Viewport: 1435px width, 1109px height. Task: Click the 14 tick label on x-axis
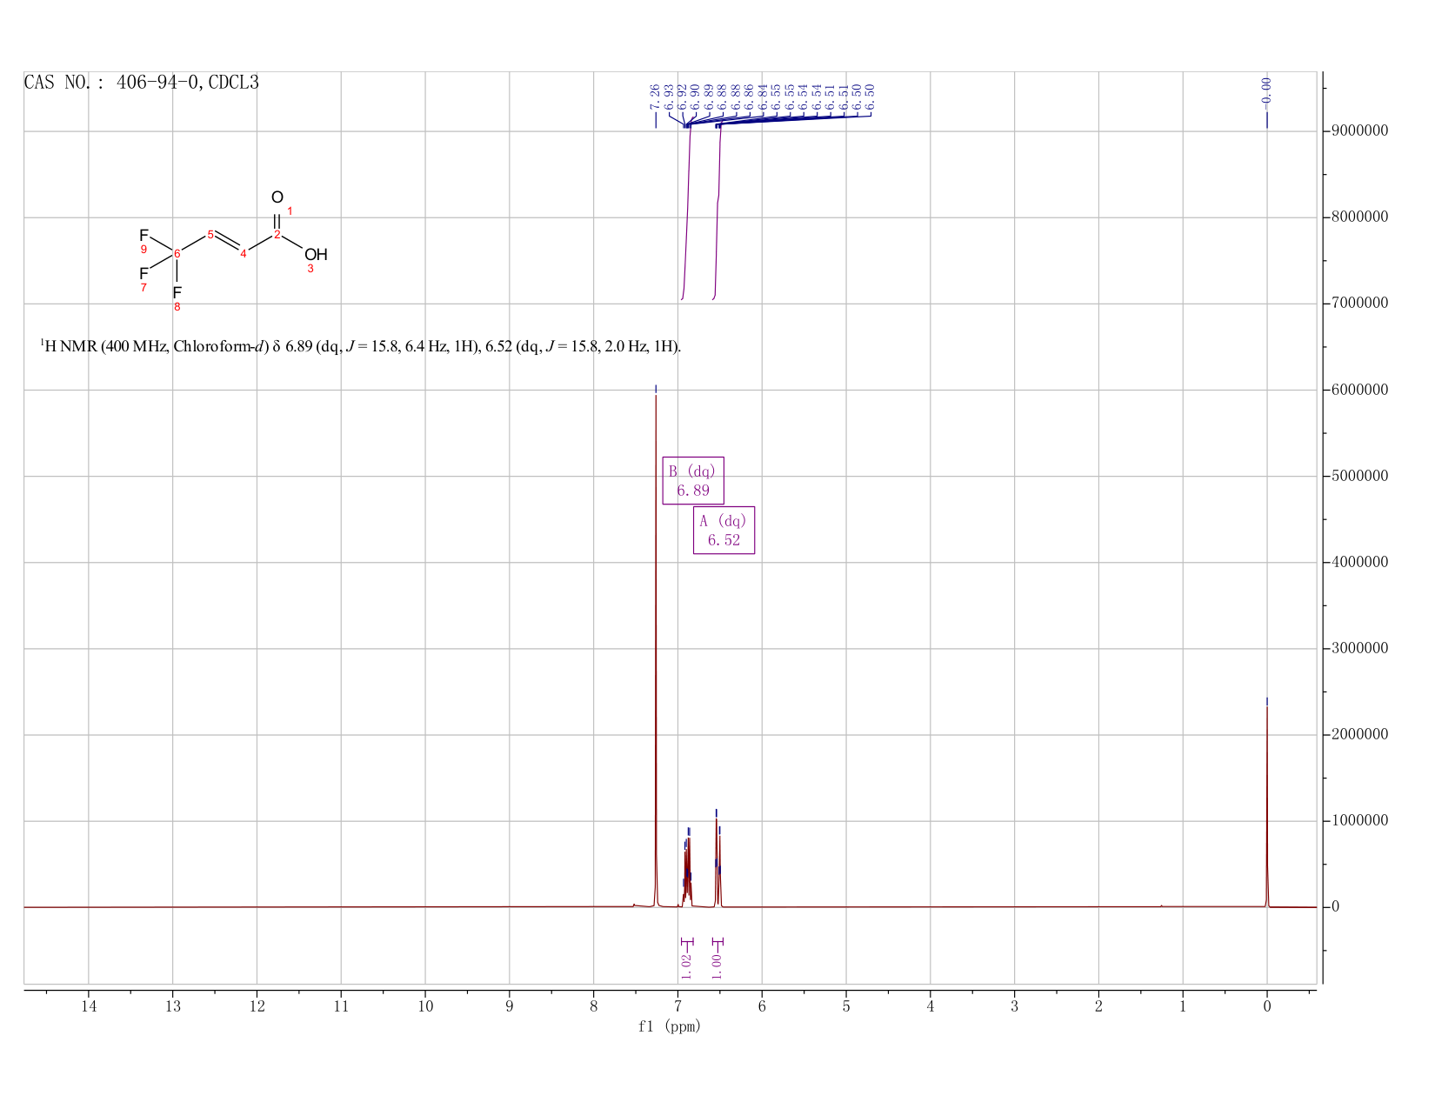pos(89,1006)
